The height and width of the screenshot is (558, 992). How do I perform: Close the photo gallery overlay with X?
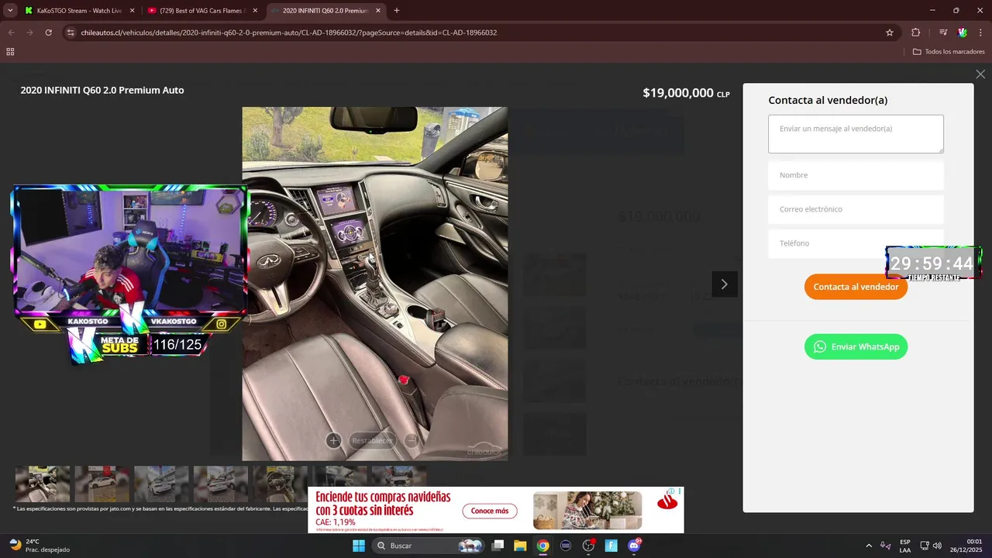coord(980,74)
